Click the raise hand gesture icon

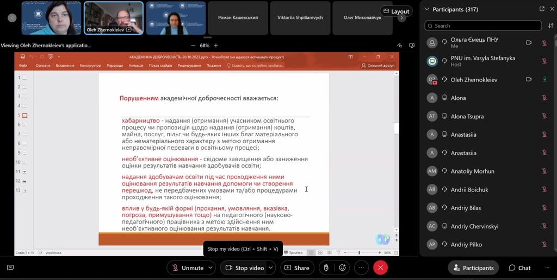click(x=326, y=268)
